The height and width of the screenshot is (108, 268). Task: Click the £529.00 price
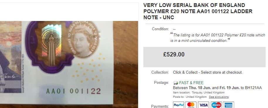[174, 54]
